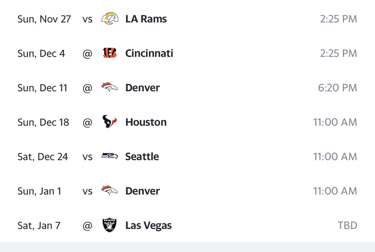Select the Sun, Nov 27 game date
This screenshot has width=375, height=252.
[x=44, y=19]
